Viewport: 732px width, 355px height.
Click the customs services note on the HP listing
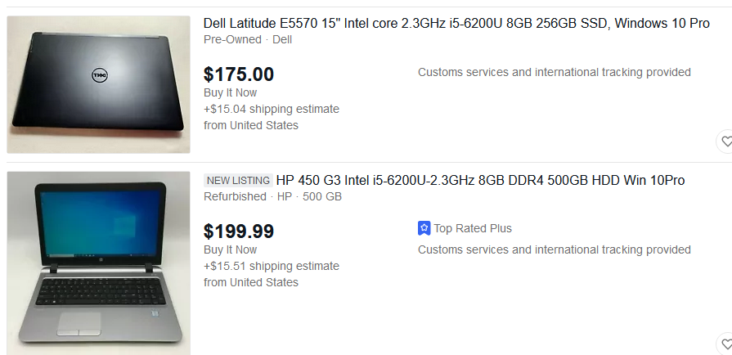[x=554, y=249]
